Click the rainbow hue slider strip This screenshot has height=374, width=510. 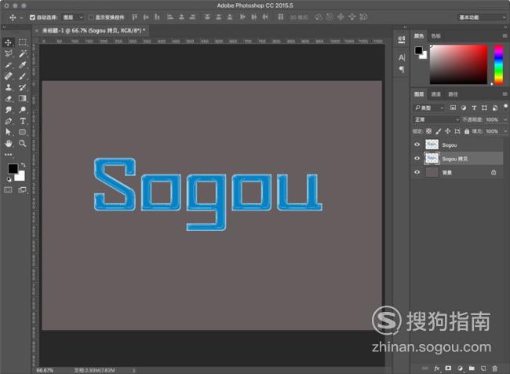click(x=498, y=65)
